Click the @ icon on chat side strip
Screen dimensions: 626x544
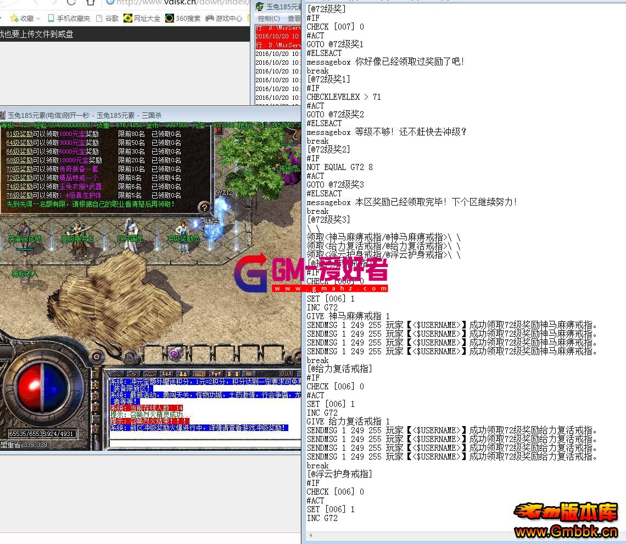point(96,430)
